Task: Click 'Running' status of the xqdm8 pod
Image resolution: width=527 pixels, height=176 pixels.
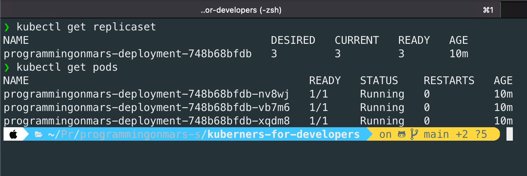Action: click(382, 121)
